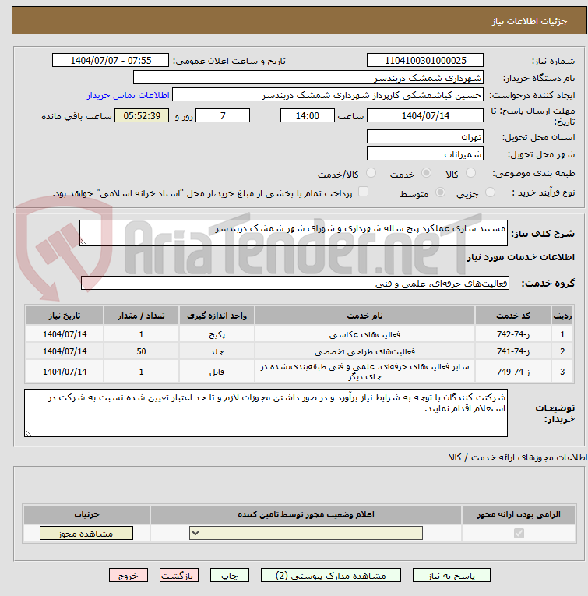Click the جزئیات column header
The width and height of the screenshot is (588, 596).
(x=86, y=514)
